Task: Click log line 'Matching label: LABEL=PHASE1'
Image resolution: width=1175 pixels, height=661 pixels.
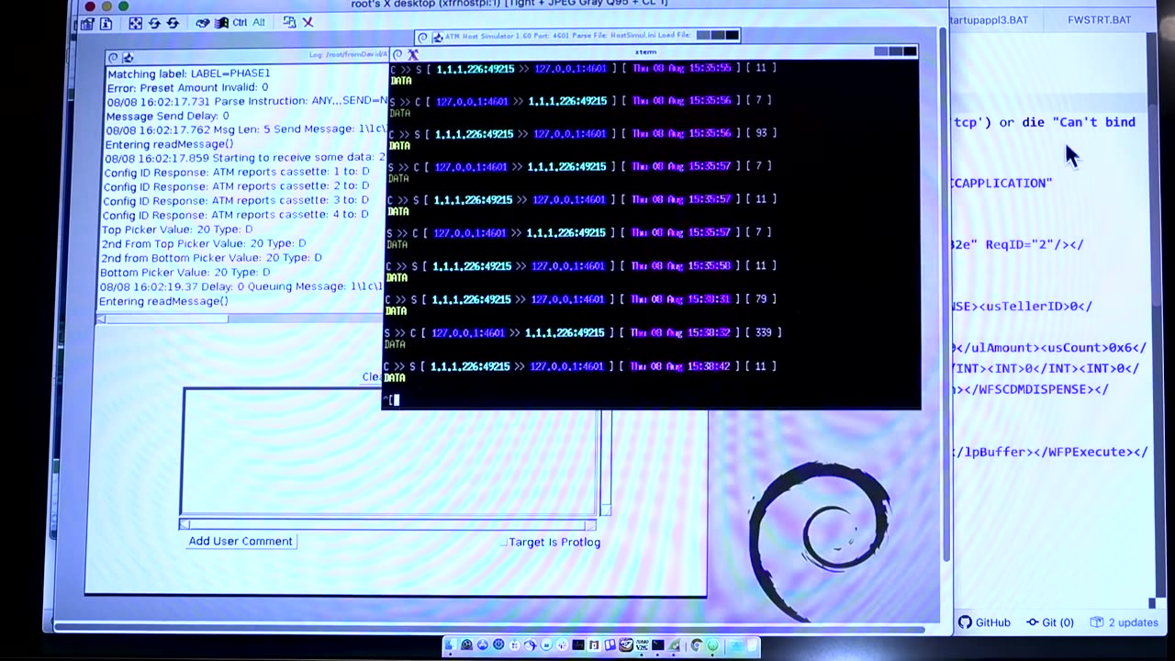Action: point(189,73)
